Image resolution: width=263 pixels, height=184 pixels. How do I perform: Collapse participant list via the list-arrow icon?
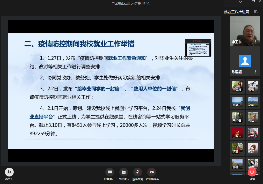point(256,12)
